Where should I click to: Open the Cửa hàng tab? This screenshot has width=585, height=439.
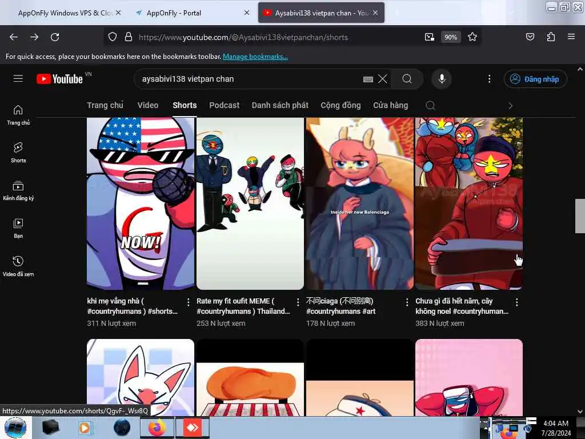(x=391, y=105)
